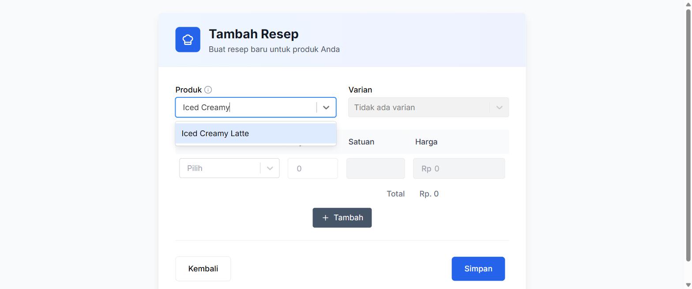Click the scrollbar down arrow

(x=688, y=285)
